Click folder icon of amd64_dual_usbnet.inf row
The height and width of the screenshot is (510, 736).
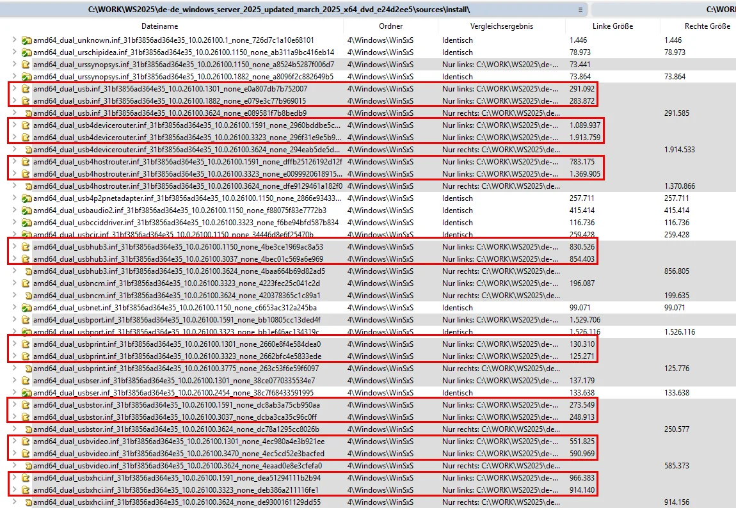point(26,308)
